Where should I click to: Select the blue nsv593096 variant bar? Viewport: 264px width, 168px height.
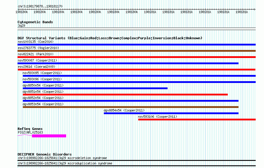[139, 82]
